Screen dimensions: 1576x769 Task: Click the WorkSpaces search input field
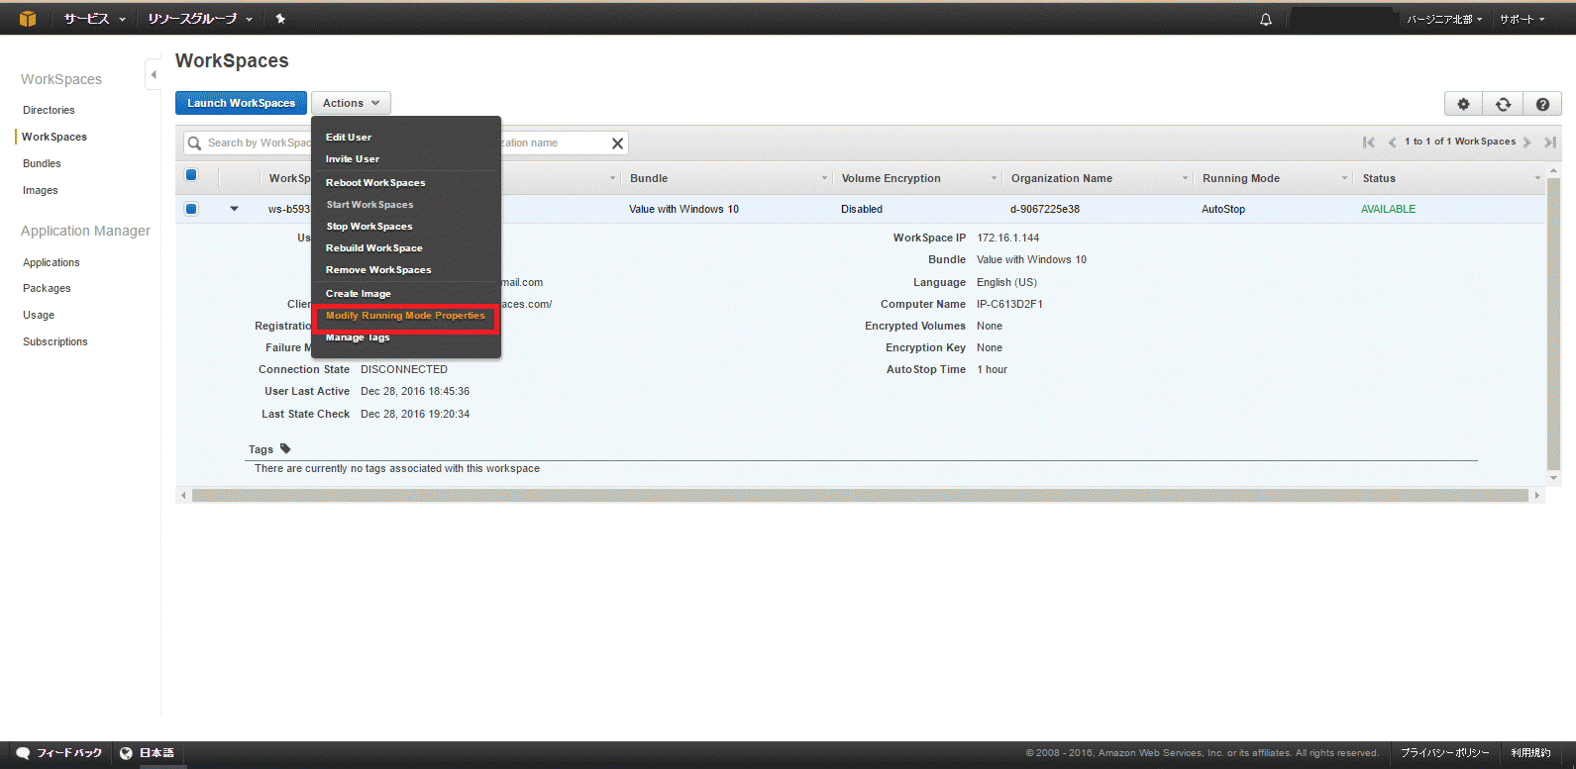click(x=406, y=144)
